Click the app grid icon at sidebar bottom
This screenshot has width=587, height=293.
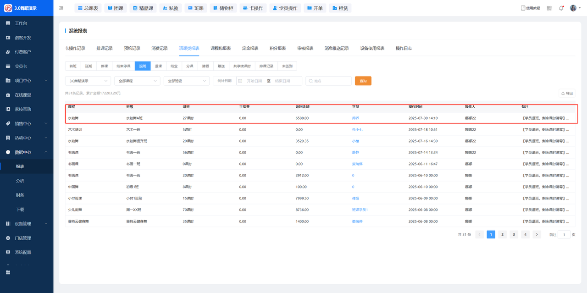[8, 272]
